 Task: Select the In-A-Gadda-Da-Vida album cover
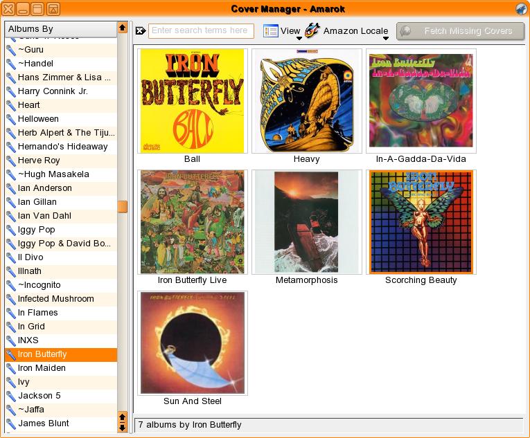coord(421,100)
